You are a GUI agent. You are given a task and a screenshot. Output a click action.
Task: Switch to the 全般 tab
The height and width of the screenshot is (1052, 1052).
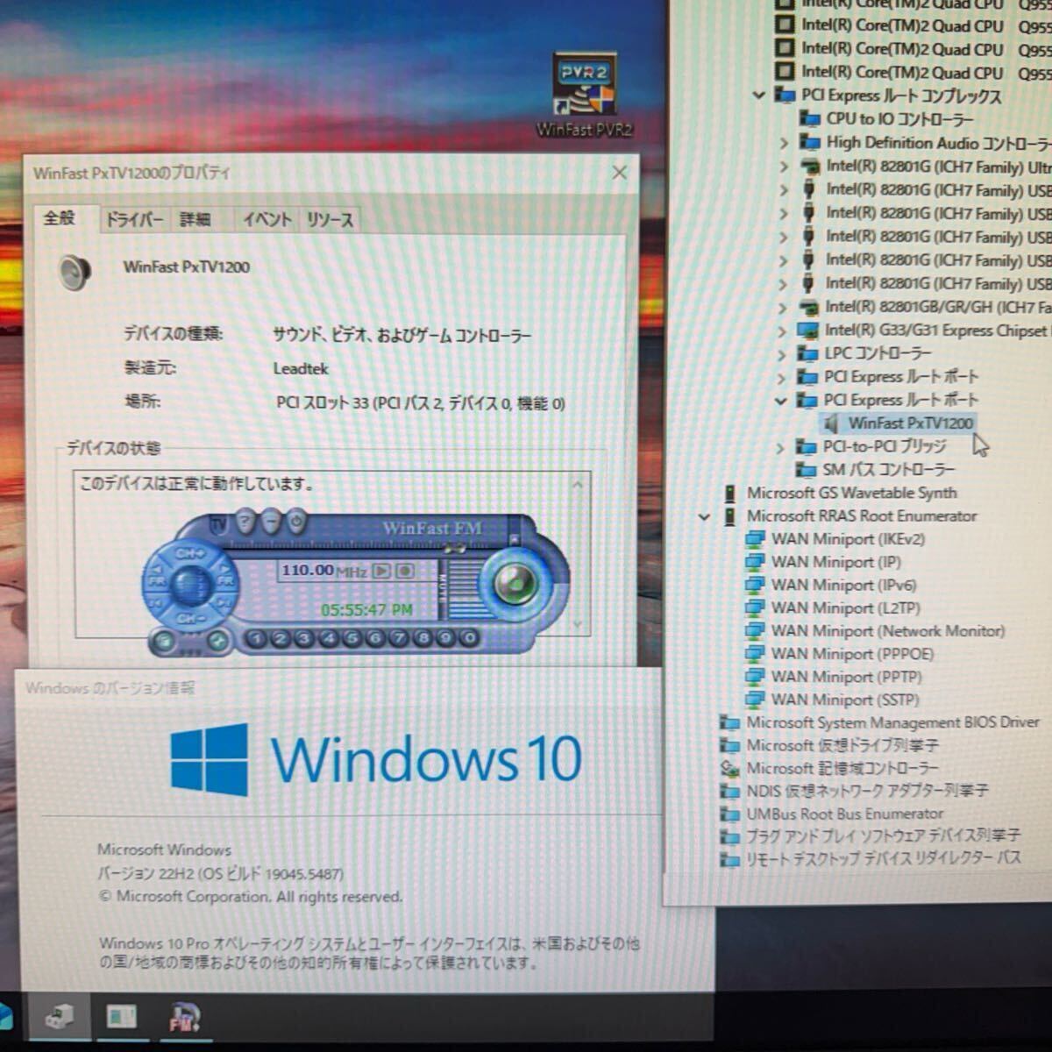(x=60, y=217)
